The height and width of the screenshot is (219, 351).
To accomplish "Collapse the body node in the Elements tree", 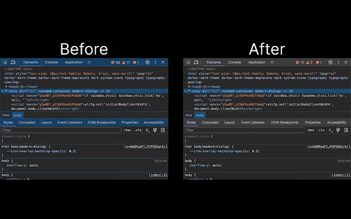I will [x=6, y=91].
